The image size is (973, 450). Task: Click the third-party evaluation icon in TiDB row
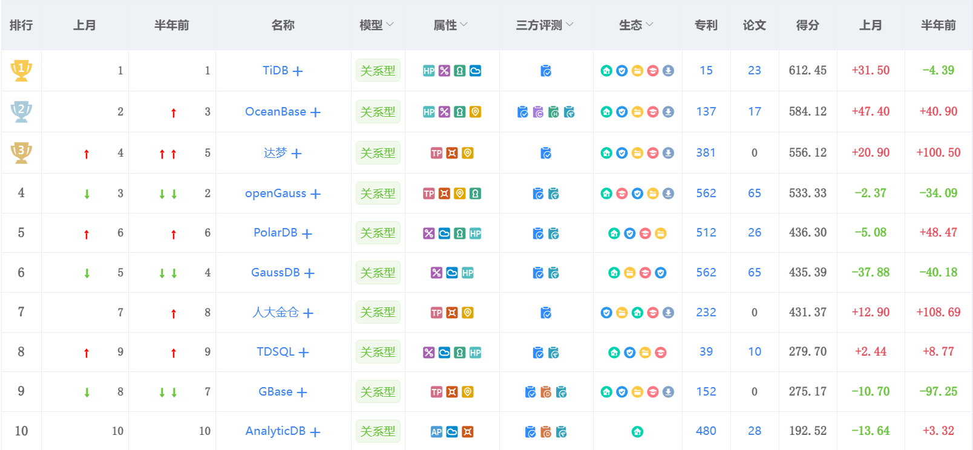[x=546, y=71]
